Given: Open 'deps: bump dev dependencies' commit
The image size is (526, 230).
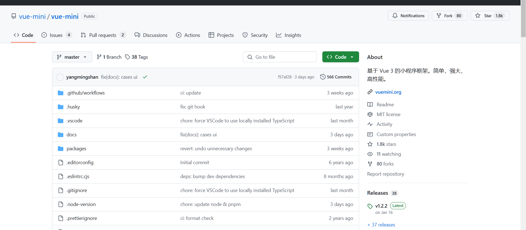Looking at the screenshot, I should click(x=212, y=176).
